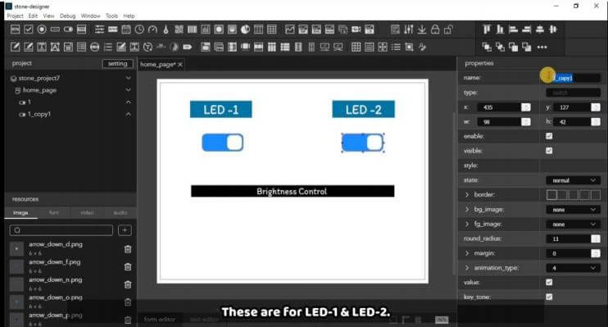The height and width of the screenshot is (327, 608).
Task: Select the gauge widget tool
Action: tap(152, 30)
